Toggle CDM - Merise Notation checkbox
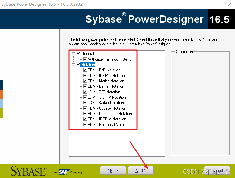Viewport: 235px width, 178px height. click(85, 81)
